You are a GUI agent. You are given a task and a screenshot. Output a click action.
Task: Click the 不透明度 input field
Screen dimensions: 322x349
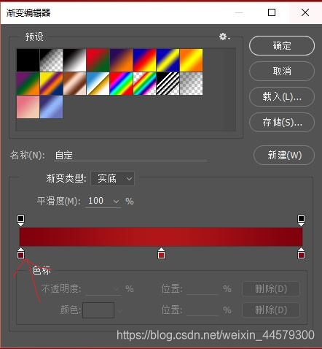103,289
